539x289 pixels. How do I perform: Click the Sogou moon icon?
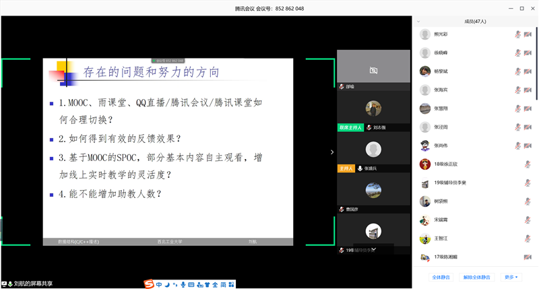pos(167,284)
